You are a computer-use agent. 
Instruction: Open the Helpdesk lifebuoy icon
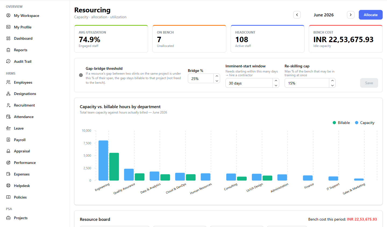(8, 186)
